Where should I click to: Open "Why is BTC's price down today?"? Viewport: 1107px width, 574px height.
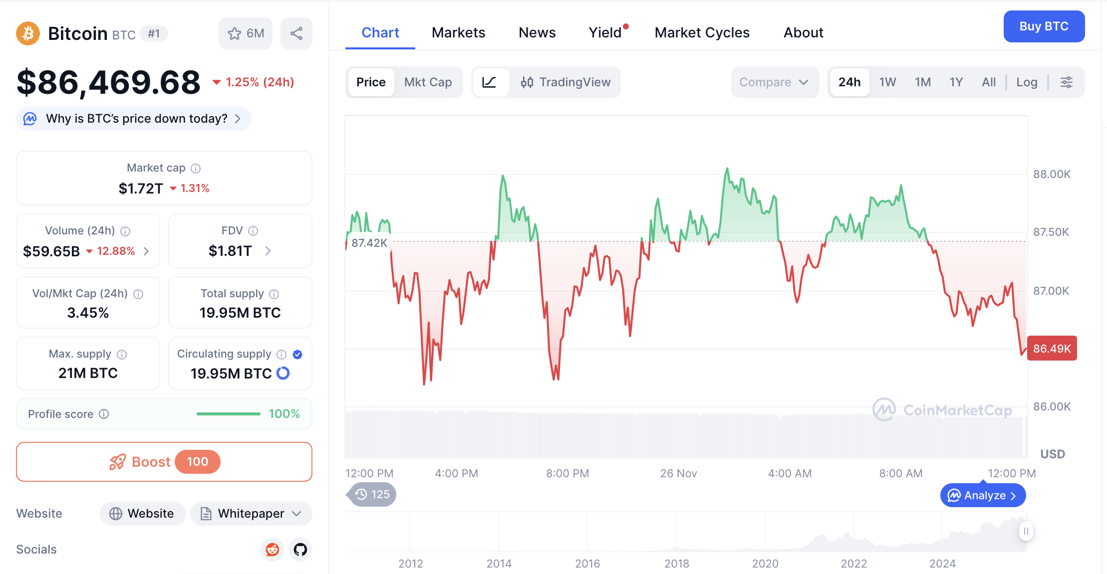coord(134,119)
